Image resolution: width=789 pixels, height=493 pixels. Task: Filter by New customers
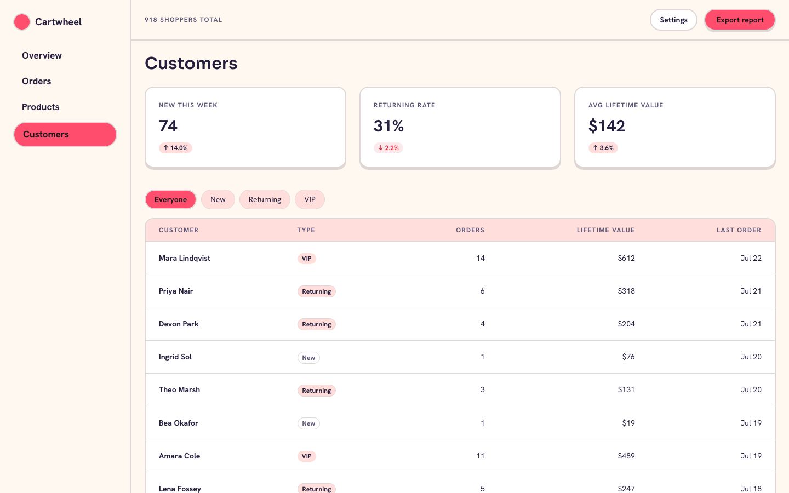pyautogui.click(x=218, y=199)
